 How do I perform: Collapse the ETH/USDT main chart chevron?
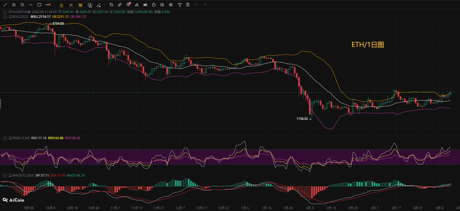click(5, 12)
